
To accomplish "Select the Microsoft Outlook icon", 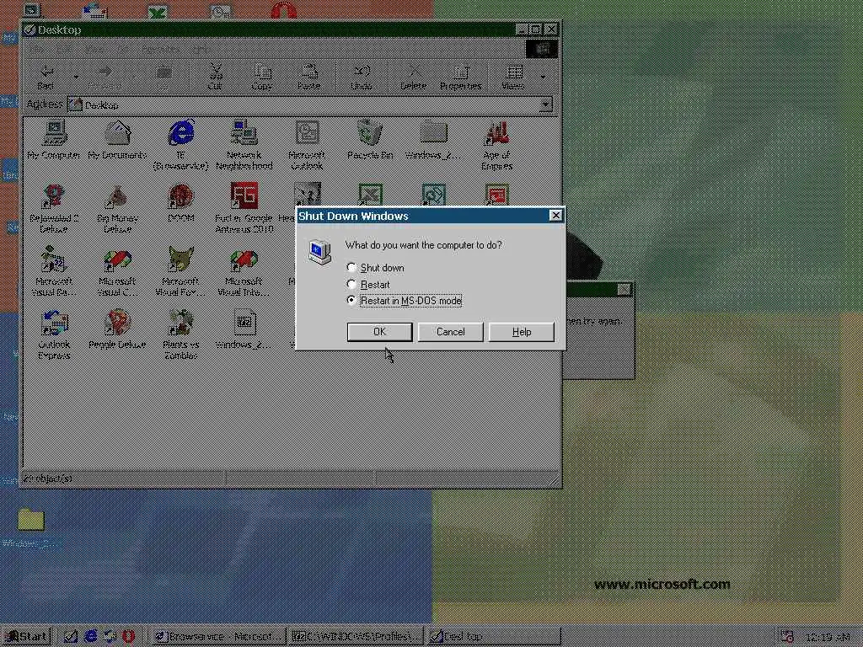I will tap(307, 145).
